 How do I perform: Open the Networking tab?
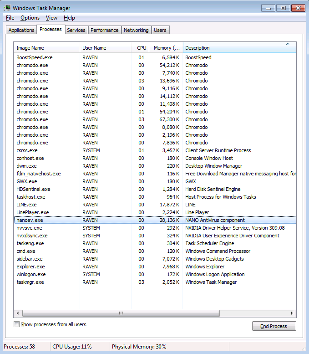click(136, 30)
